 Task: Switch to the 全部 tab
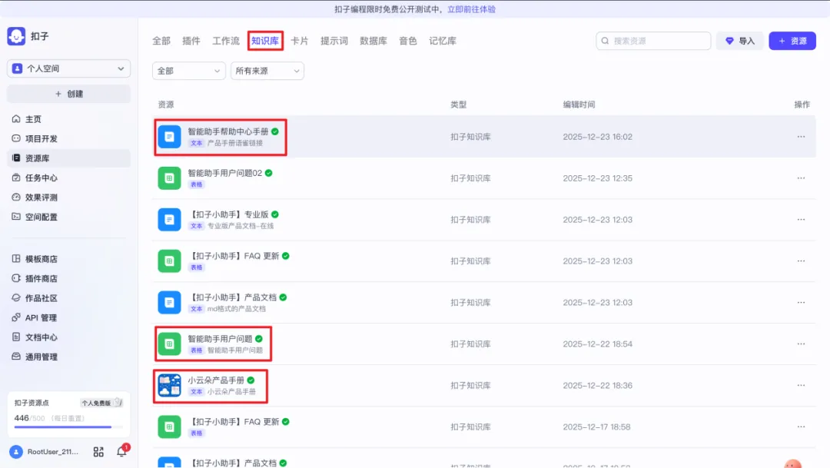[161, 41]
